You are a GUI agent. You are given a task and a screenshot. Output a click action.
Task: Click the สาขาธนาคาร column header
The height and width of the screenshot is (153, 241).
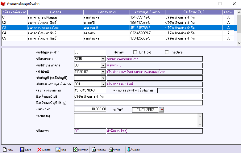click(106, 12)
